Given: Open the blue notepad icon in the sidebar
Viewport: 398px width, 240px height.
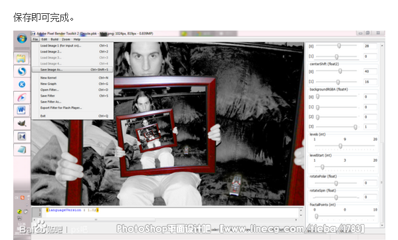Looking at the screenshot, I should pos(22,150).
